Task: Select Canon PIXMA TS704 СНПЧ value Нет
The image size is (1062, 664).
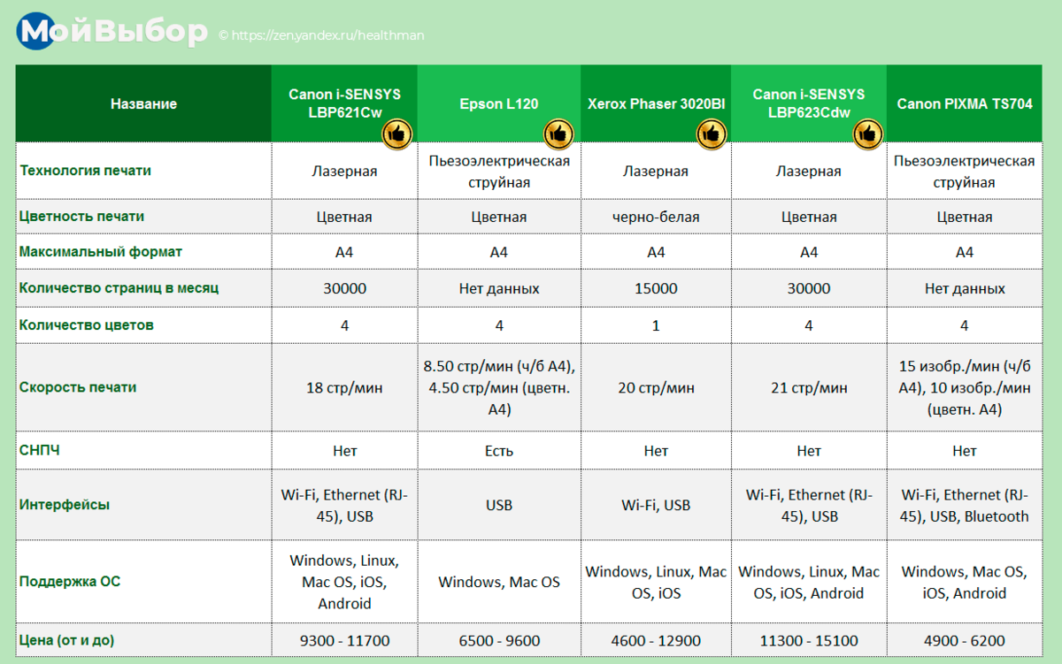Action: click(965, 451)
